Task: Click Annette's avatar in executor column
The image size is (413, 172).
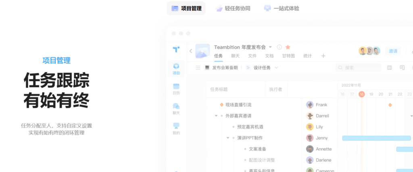Action: [310, 149]
